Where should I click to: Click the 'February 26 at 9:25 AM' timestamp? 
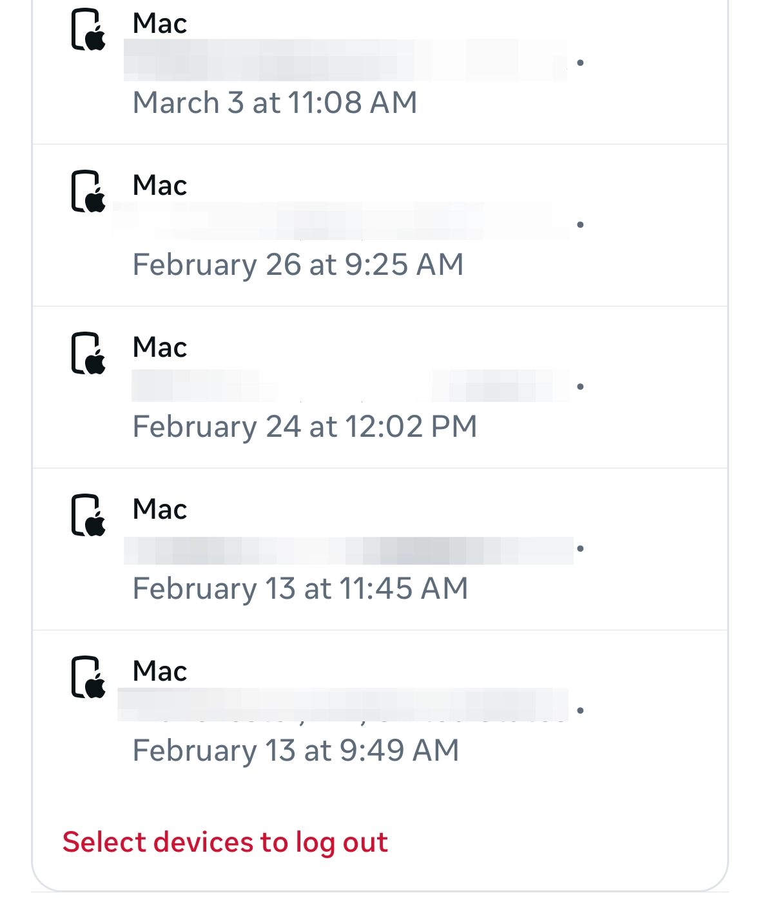pos(298,265)
